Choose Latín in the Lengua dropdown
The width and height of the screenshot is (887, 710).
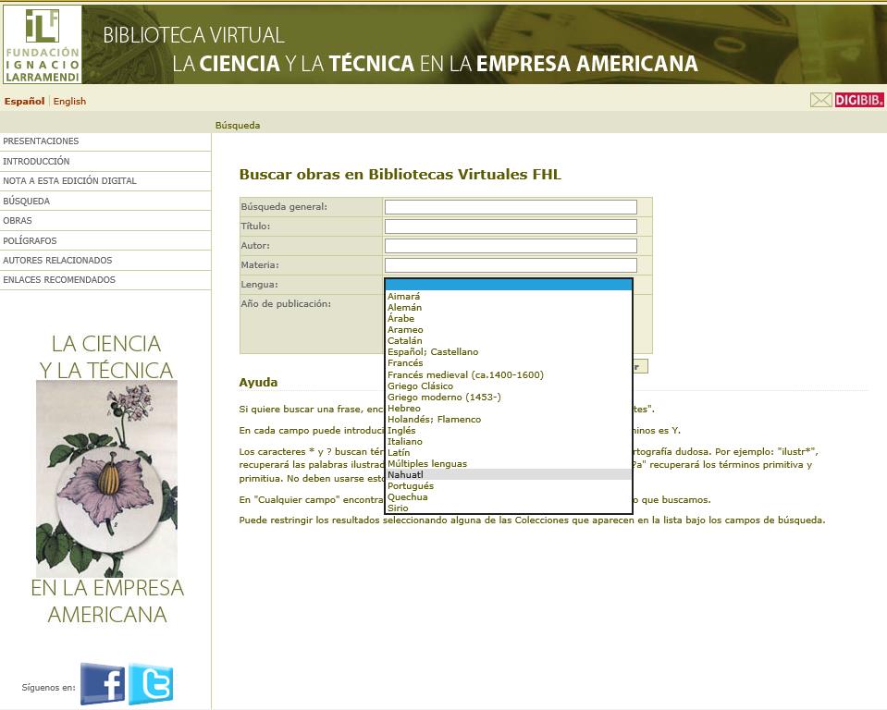click(x=399, y=453)
